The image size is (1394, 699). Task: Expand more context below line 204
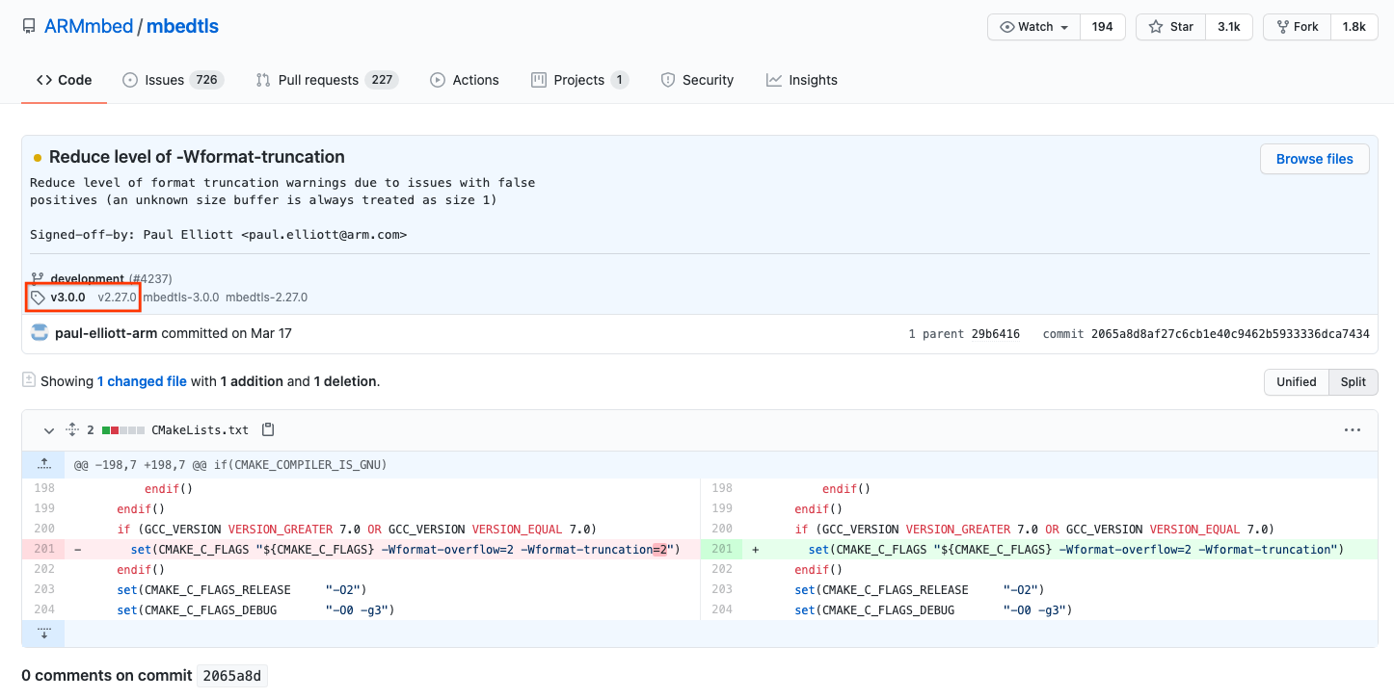click(42, 633)
